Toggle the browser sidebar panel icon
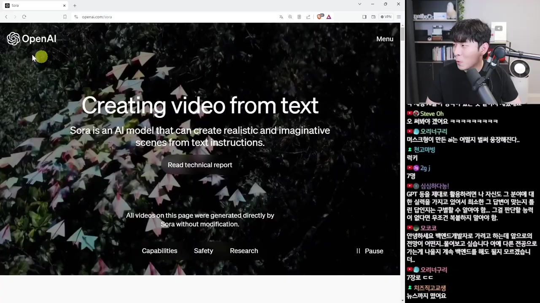Screen dimensions: 540x303 (x=364, y=17)
